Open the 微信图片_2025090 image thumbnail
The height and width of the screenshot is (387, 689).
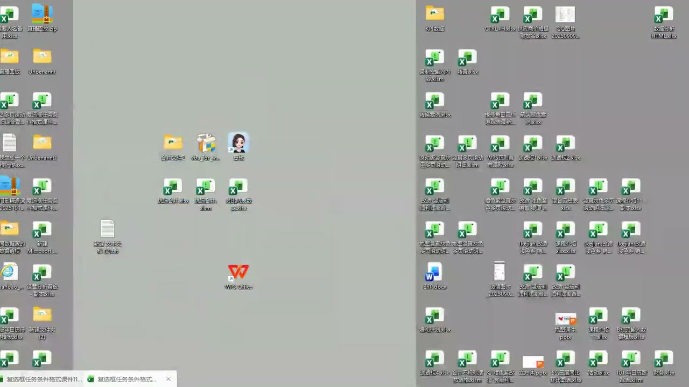click(500, 280)
